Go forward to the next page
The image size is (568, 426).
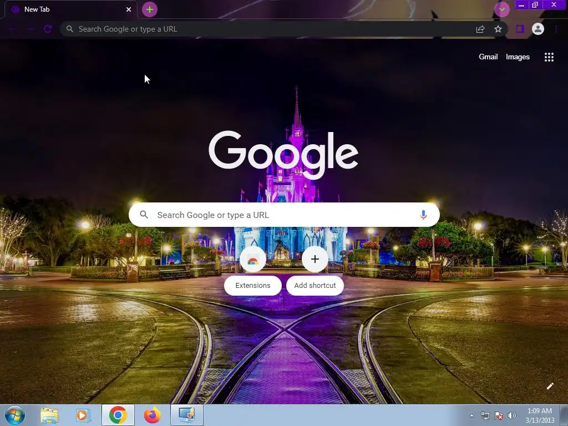[30, 29]
